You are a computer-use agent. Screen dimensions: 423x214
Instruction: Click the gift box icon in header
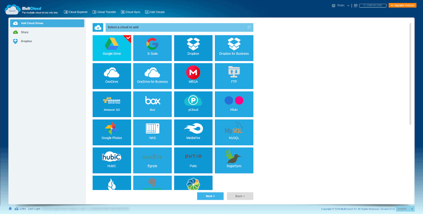click(x=356, y=5)
